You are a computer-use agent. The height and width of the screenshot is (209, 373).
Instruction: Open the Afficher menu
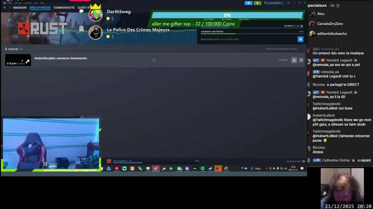(18, 3)
